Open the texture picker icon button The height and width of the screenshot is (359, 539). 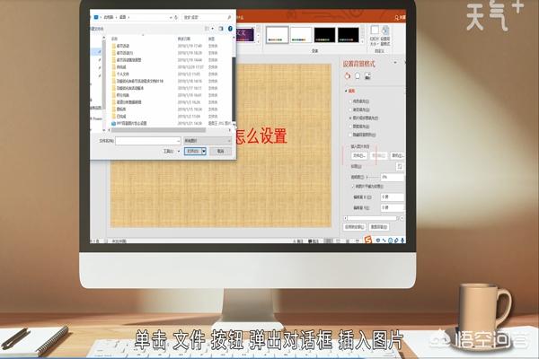coord(400,166)
